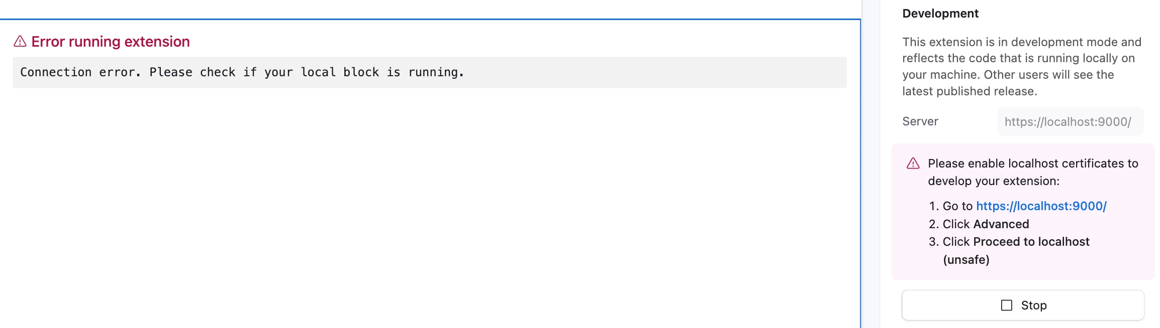Click the warning icon in the certificate notice

pyautogui.click(x=913, y=163)
